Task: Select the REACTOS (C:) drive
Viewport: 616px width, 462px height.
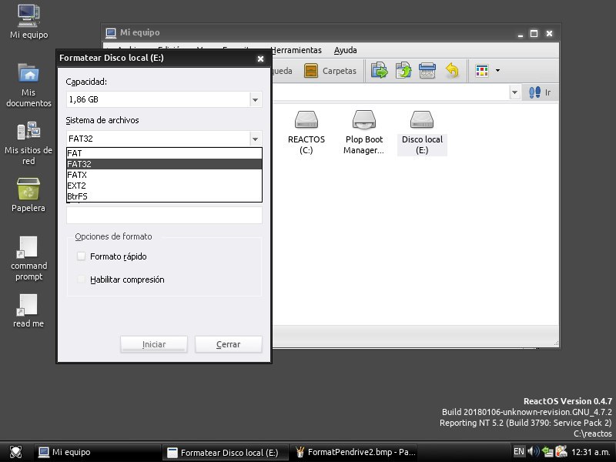Action: (306, 132)
